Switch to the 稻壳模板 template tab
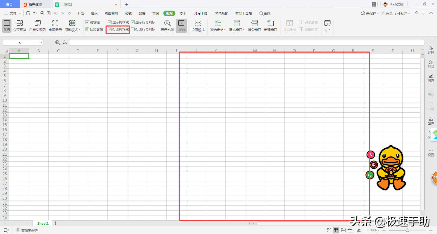Viewport: 437px width, 234px height. tap(36, 4)
